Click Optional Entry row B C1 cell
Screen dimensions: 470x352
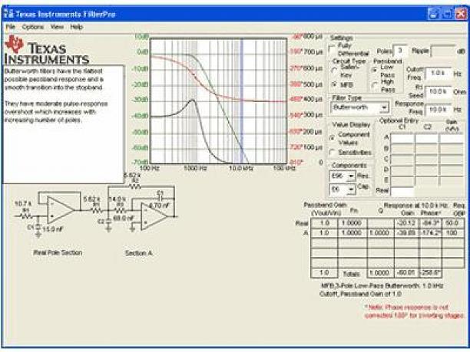coord(402,149)
